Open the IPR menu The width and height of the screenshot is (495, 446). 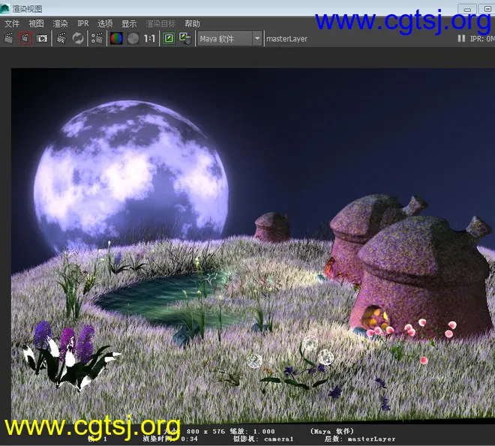pyautogui.click(x=83, y=23)
